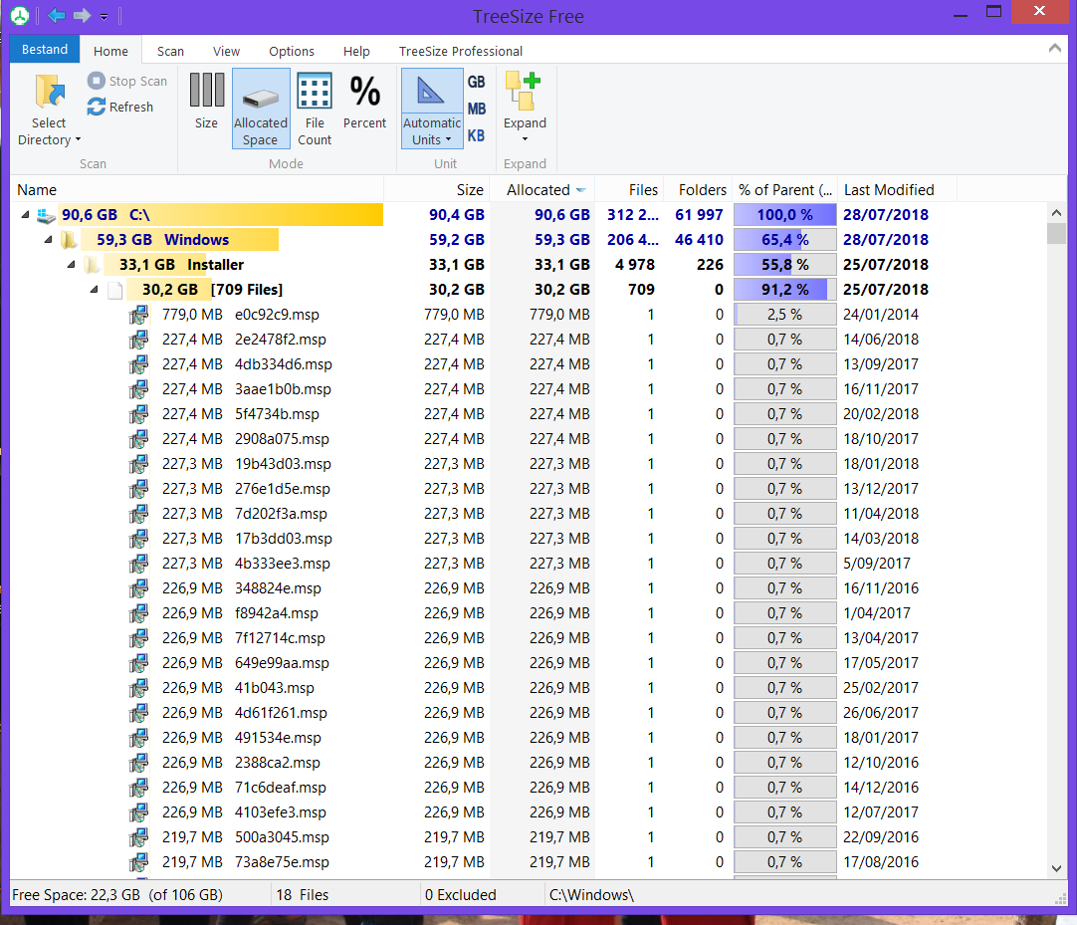
Task: Open the Scan ribbon tab
Action: point(170,51)
